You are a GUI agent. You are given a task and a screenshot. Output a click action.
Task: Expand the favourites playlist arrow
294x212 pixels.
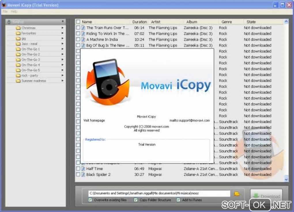point(63,33)
